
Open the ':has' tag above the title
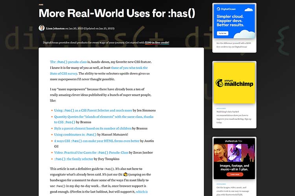point(41,5)
